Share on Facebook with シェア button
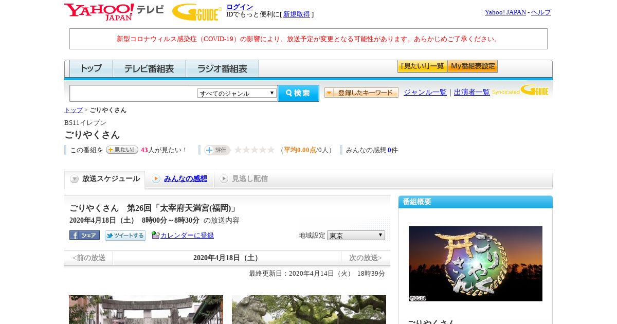This screenshot has width=617, height=324. (84, 235)
